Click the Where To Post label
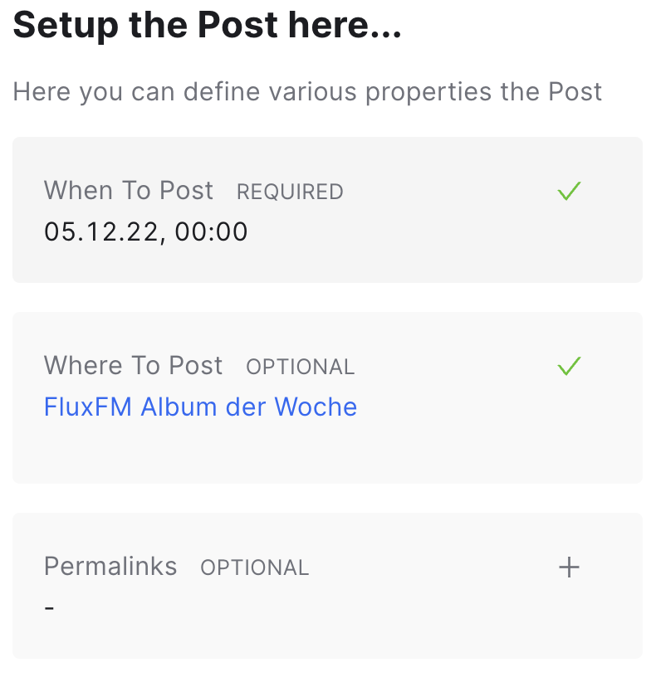This screenshot has width=656, height=677. click(x=134, y=366)
